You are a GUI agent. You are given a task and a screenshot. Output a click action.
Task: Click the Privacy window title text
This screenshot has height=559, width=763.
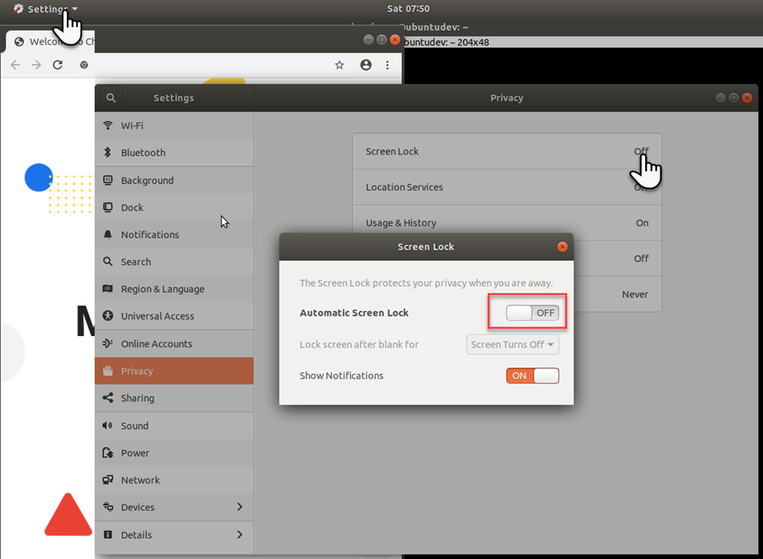coord(507,98)
